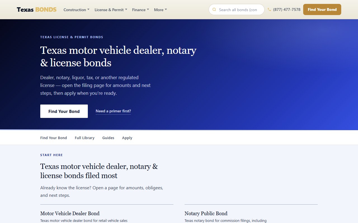The height and width of the screenshot is (223, 358).
Task: Click the TEXAS LICENSE & PERMIT BONDS label
Action: coord(72,37)
